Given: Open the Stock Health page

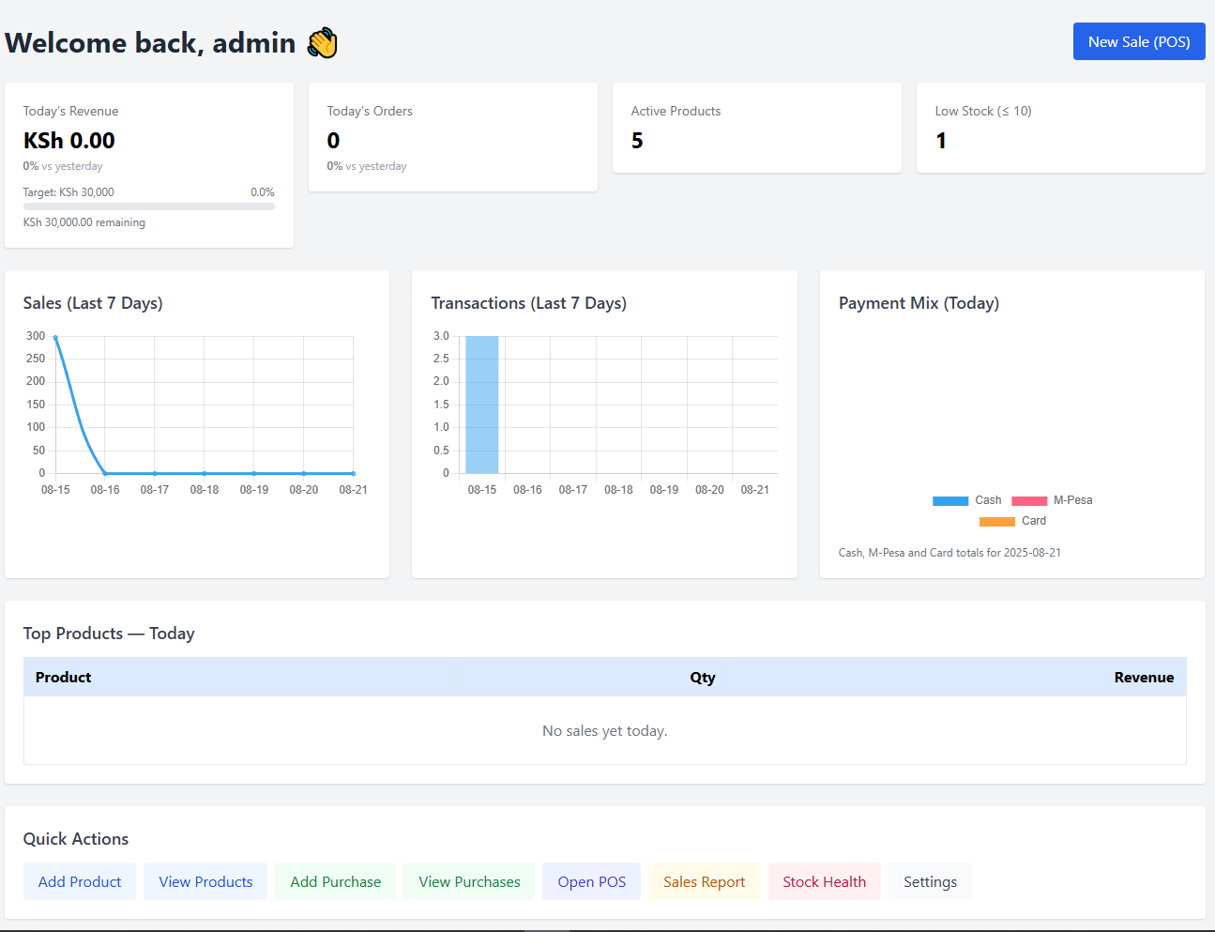Looking at the screenshot, I should coord(824,881).
